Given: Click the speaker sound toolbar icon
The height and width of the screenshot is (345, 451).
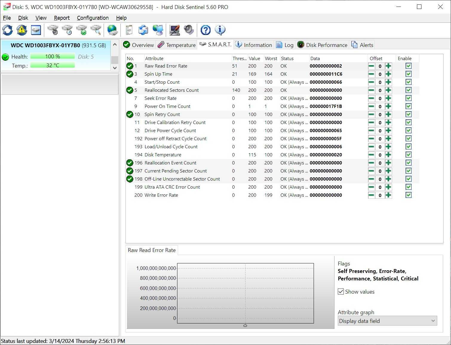Looking at the screenshot, I should pos(189,30).
